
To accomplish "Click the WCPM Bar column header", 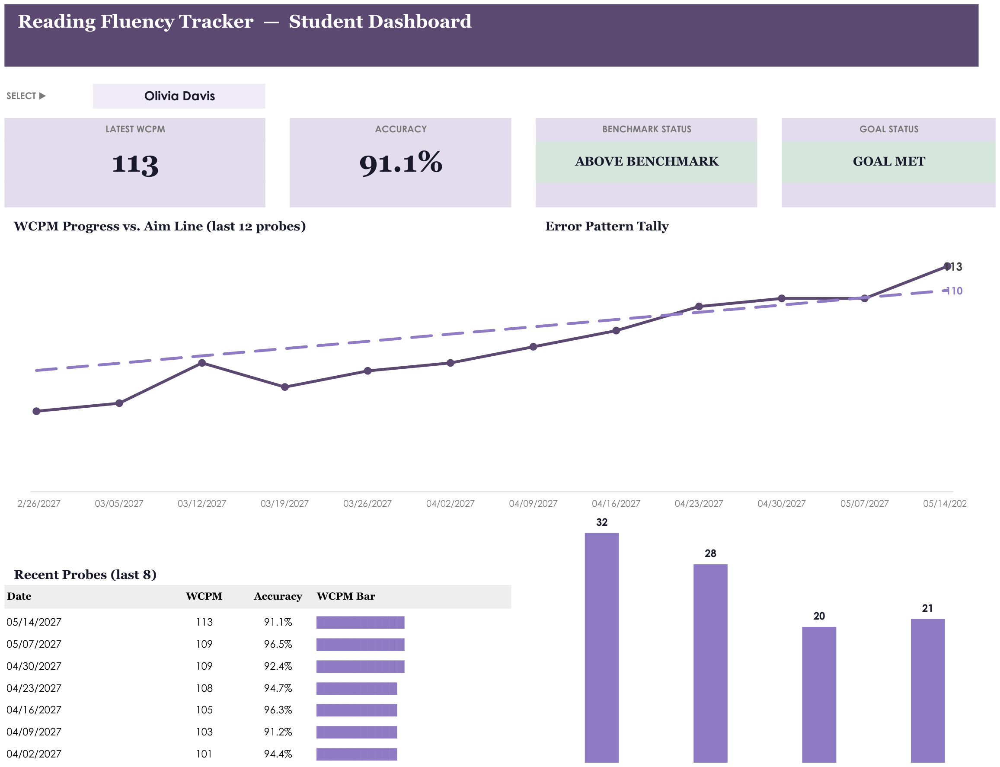I will 346,596.
